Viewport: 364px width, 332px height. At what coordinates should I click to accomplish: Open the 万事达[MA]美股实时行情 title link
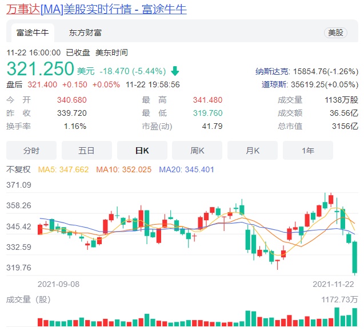(97, 10)
